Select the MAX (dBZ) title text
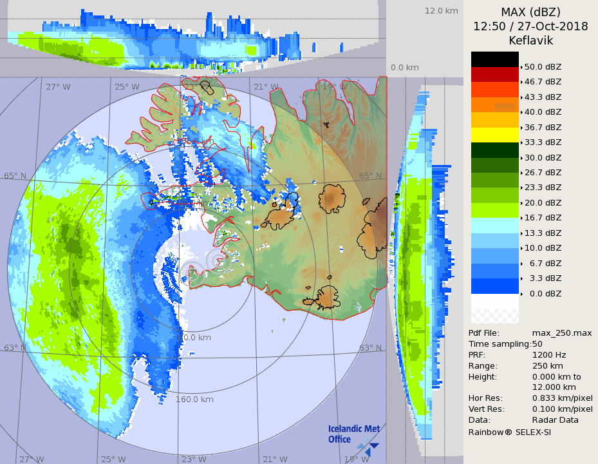The width and height of the screenshot is (598, 464). coord(530,12)
